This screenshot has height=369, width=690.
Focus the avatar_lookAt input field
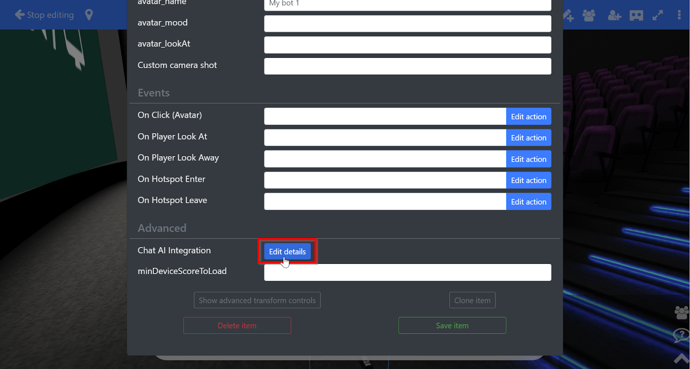(x=408, y=45)
